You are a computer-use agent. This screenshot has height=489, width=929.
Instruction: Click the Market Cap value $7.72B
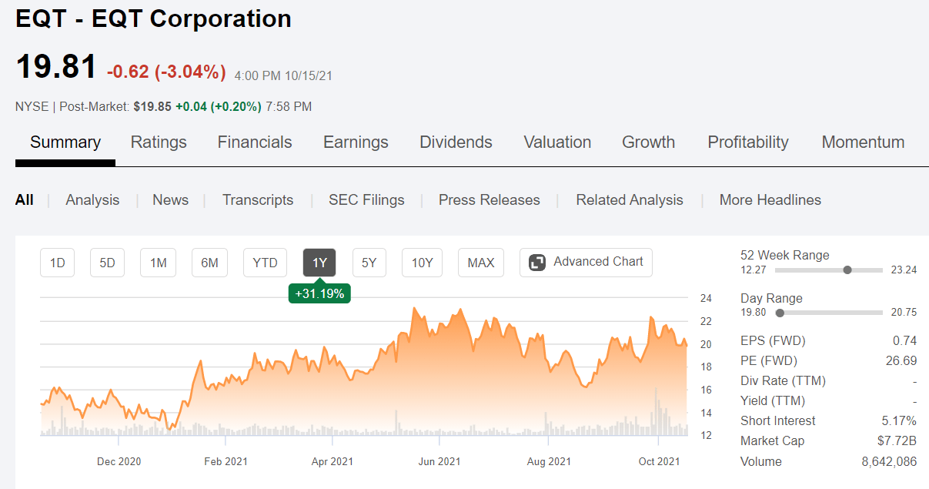[x=898, y=440]
